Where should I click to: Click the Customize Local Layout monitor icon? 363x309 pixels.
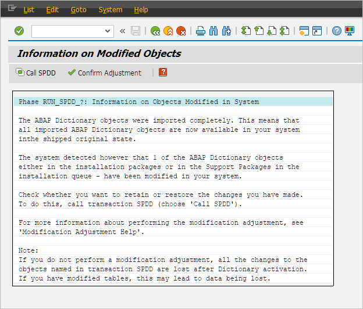click(x=350, y=31)
